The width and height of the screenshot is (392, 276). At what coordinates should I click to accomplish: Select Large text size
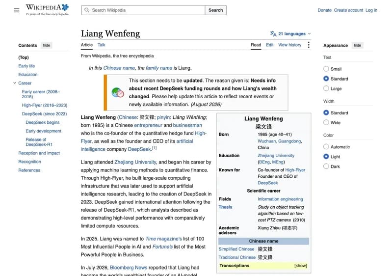[x=326, y=88]
